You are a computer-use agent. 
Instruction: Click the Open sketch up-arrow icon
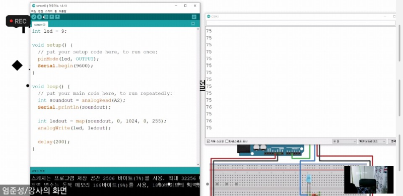point(52,17)
